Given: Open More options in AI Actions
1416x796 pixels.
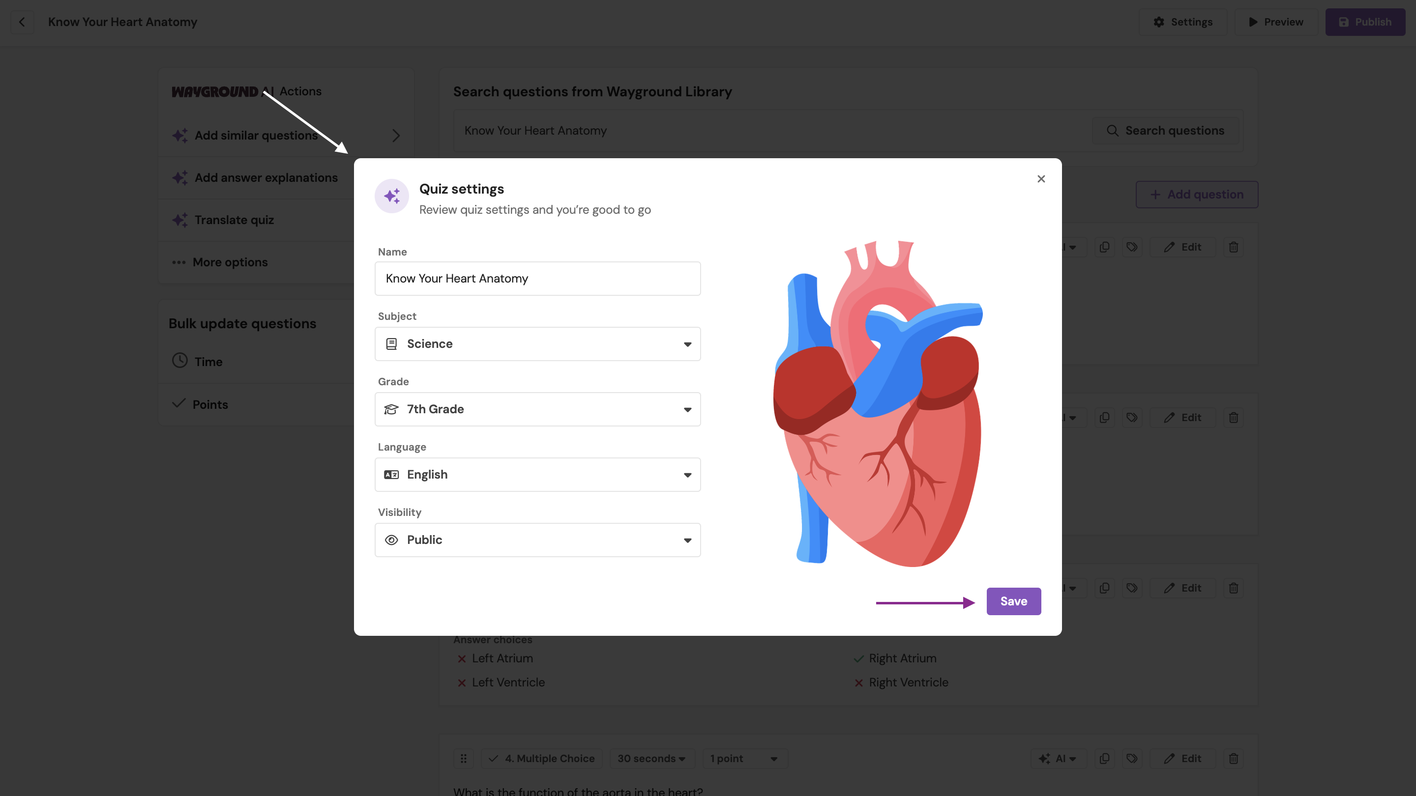Looking at the screenshot, I should (230, 262).
